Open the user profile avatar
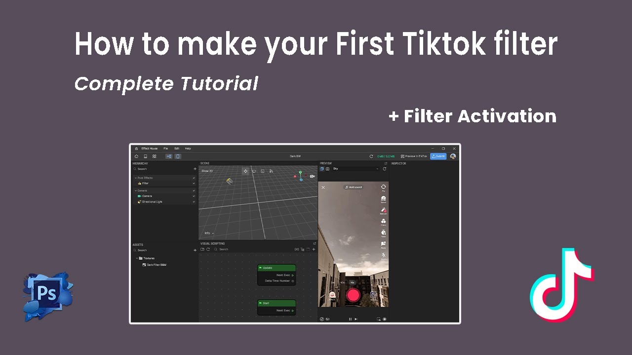This screenshot has height=355, width=632. click(453, 156)
